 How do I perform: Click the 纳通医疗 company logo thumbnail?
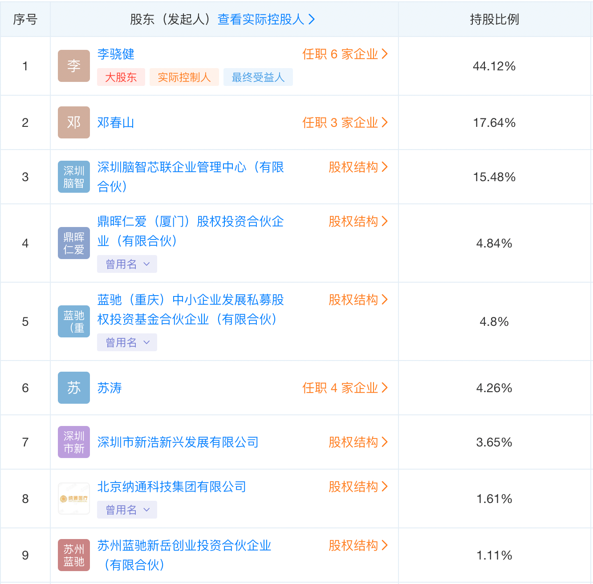(x=74, y=499)
